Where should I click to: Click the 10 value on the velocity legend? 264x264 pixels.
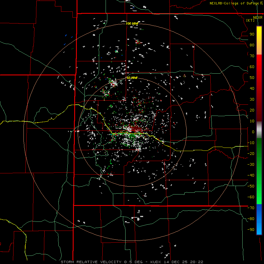point(252,121)
